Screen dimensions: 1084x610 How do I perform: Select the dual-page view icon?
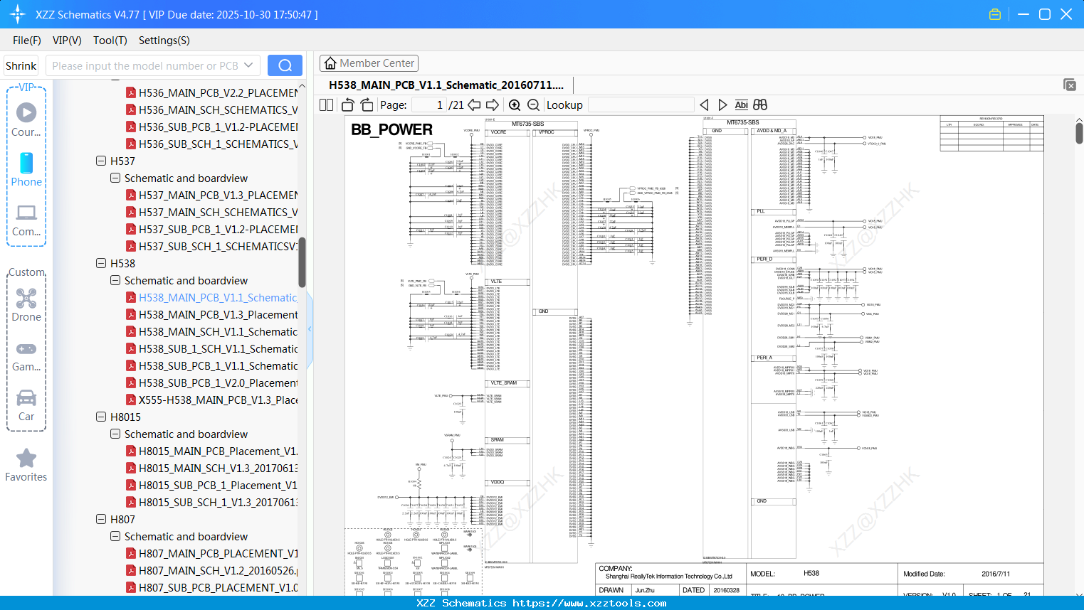(x=326, y=105)
